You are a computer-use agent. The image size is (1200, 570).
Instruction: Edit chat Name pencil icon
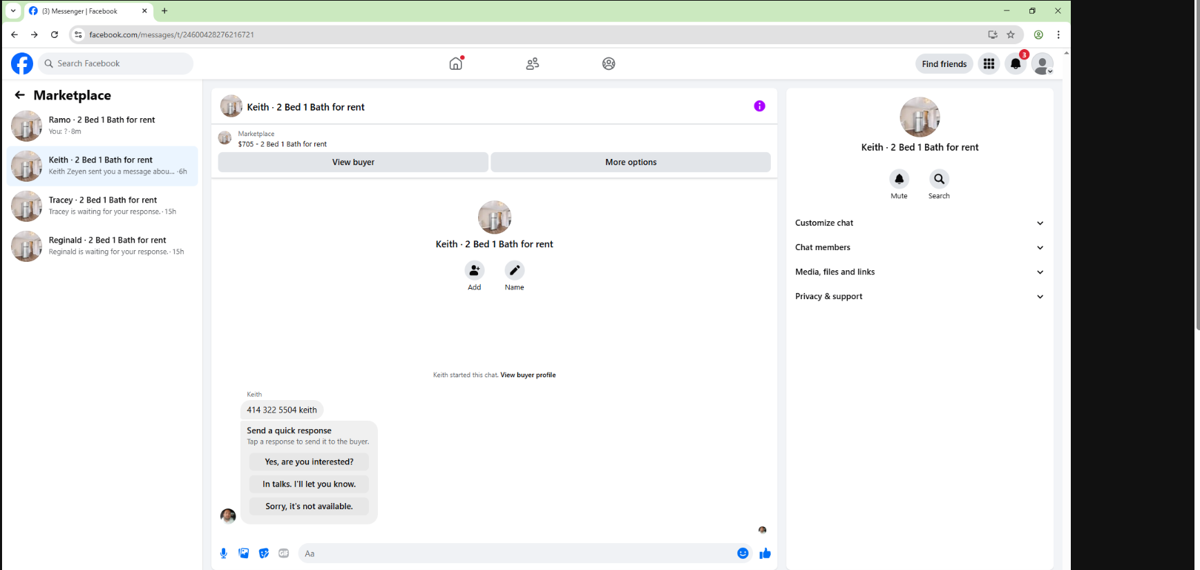tap(515, 270)
